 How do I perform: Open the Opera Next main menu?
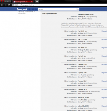pyautogui.click(x=6, y=1)
